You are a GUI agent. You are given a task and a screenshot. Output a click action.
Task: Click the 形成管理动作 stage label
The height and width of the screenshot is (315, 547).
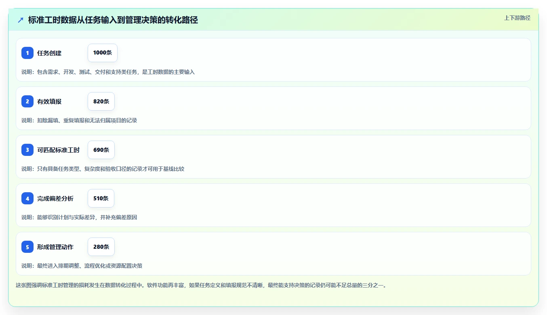(x=55, y=247)
